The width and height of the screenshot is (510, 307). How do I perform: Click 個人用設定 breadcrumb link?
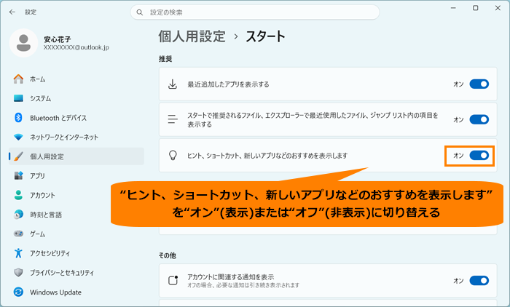[192, 36]
